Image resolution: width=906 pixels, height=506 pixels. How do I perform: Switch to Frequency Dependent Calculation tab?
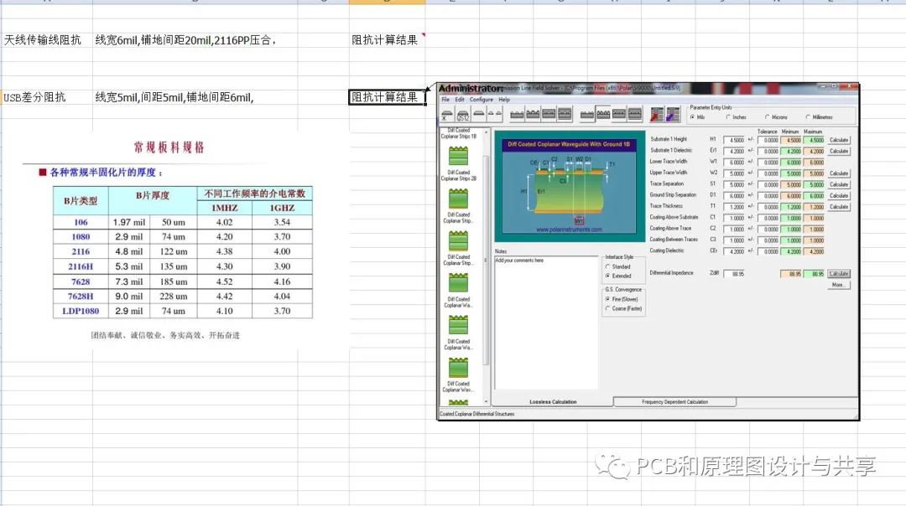674,402
